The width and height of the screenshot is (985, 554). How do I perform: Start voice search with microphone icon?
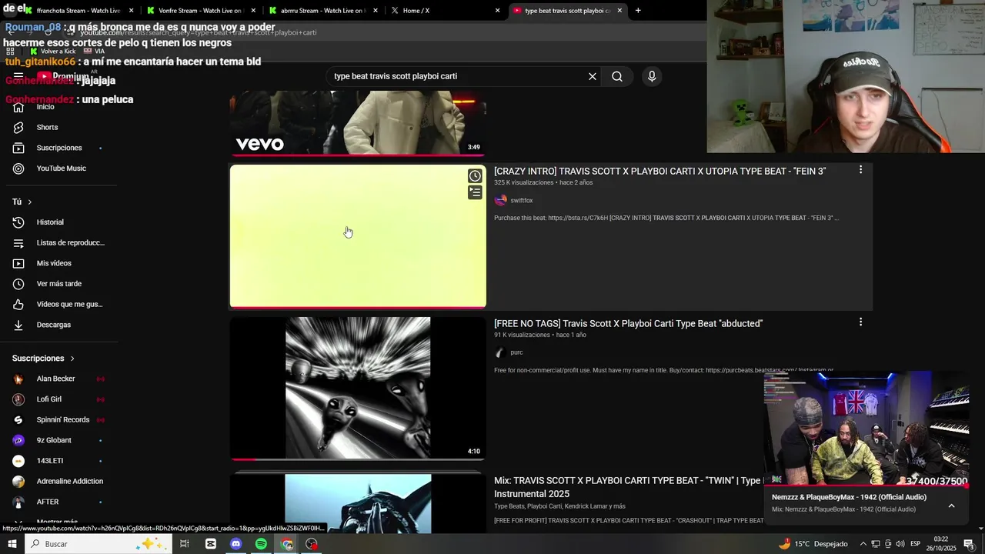pos(652,76)
